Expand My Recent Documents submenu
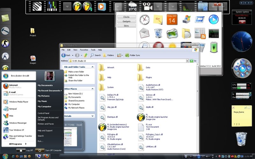 (50, 91)
